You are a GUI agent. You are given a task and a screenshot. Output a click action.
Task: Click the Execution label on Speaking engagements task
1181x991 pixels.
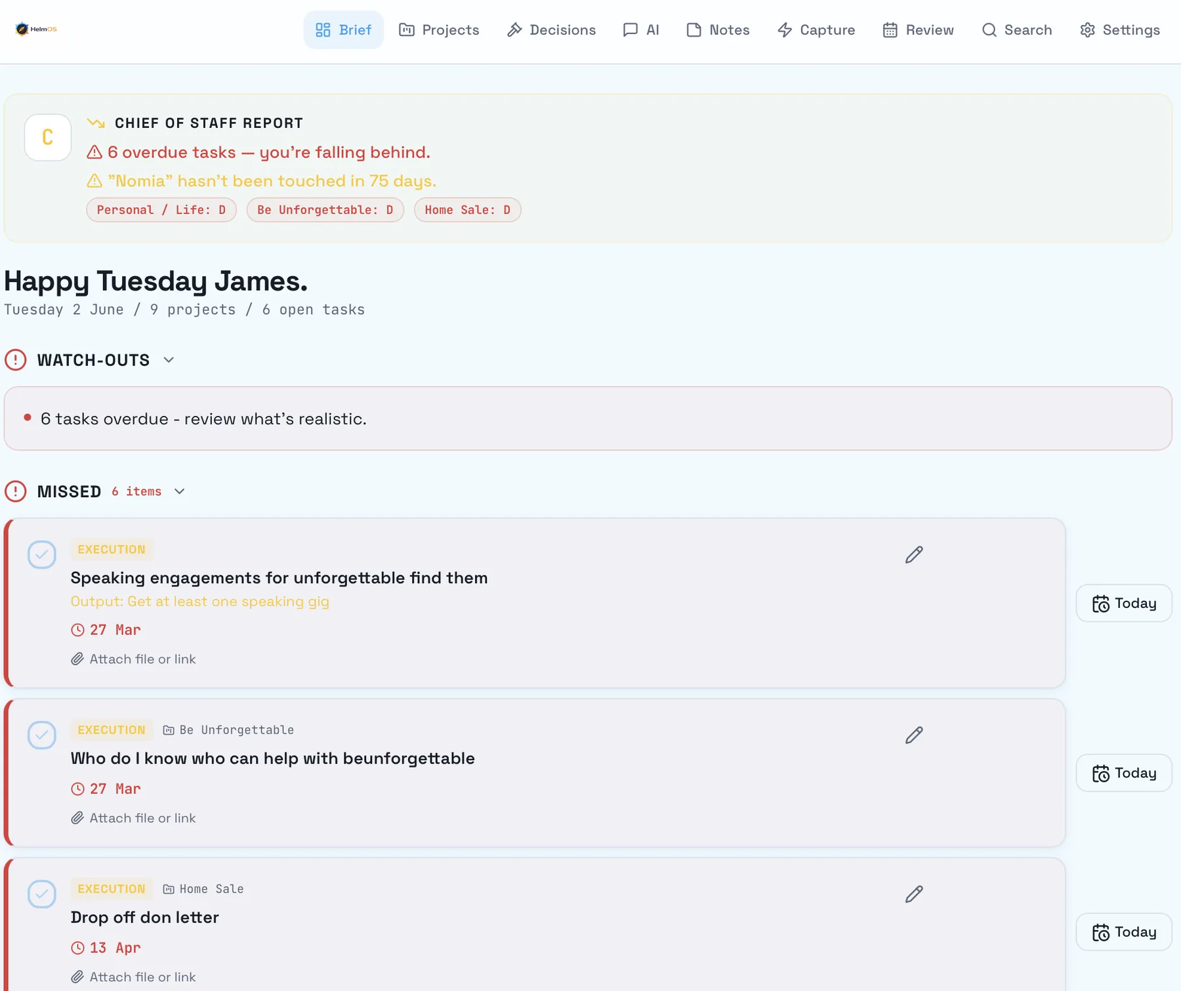pyautogui.click(x=112, y=550)
